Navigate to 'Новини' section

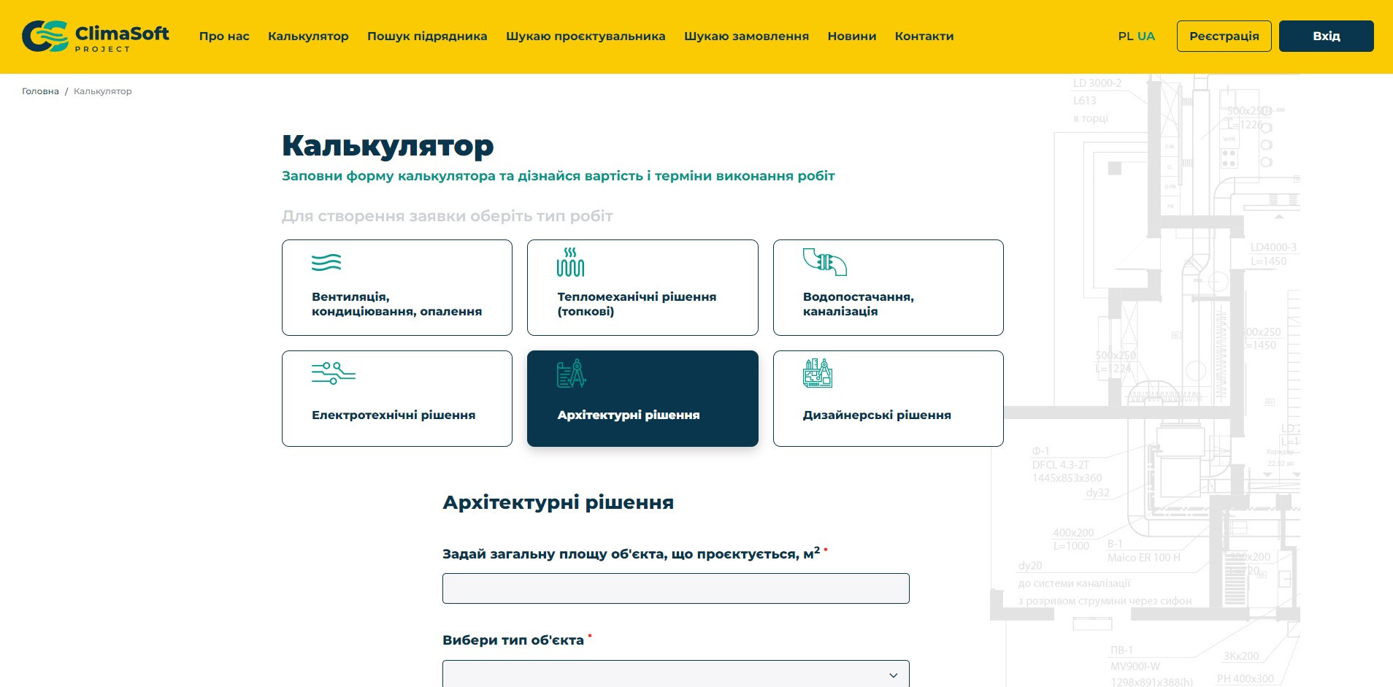coord(851,37)
